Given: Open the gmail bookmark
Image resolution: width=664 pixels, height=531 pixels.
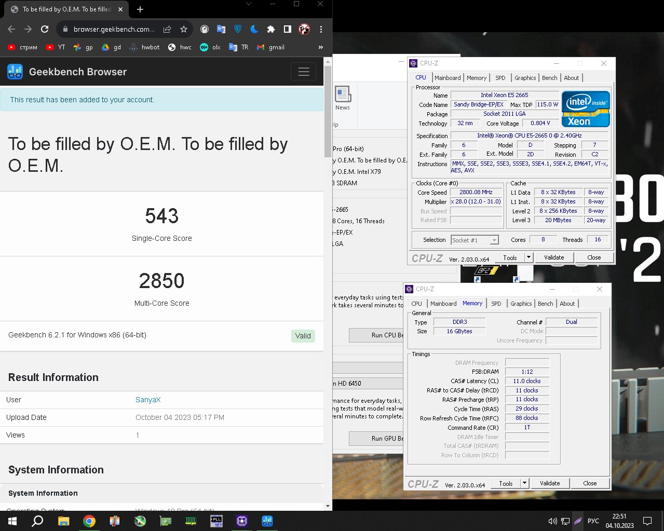Looking at the screenshot, I should point(271,47).
